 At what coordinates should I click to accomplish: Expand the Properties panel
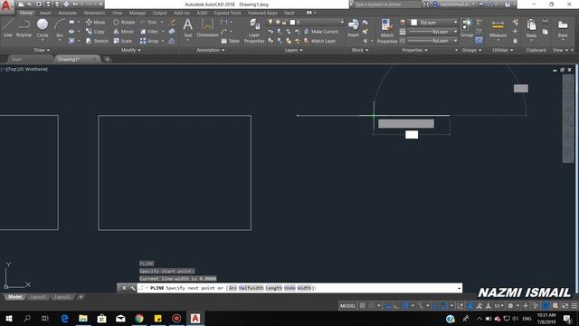(x=414, y=50)
